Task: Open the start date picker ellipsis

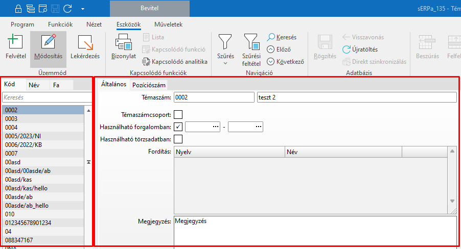Action: coord(216,127)
